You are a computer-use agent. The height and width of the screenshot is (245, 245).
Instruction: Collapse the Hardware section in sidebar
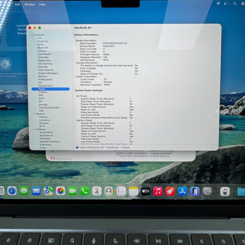(x=32, y=35)
